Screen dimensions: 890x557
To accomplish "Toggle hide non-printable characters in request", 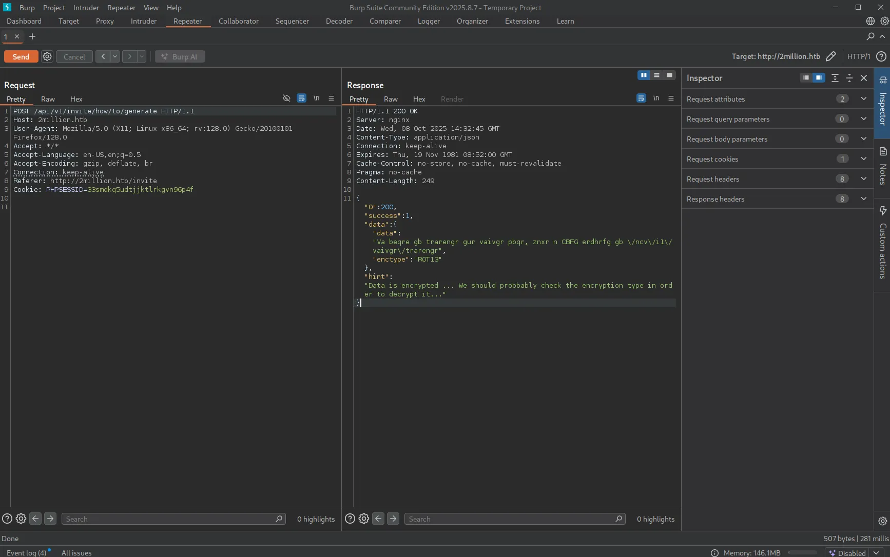I will pyautogui.click(x=286, y=98).
